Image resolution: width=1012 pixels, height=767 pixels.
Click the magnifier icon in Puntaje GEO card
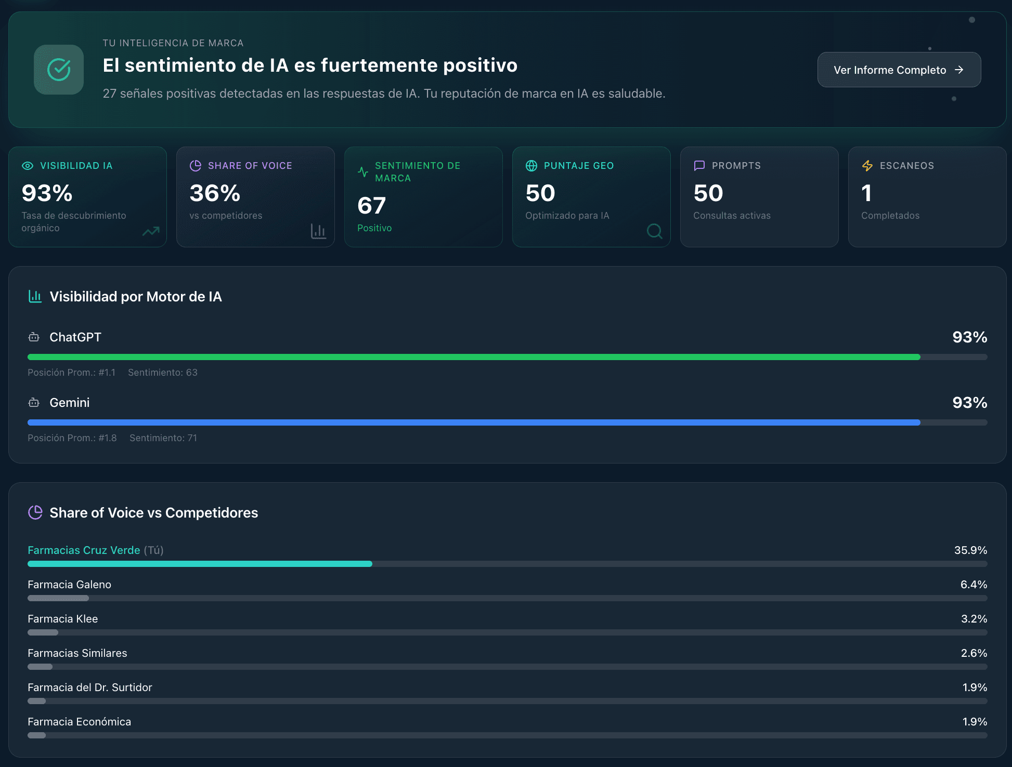[x=654, y=231]
